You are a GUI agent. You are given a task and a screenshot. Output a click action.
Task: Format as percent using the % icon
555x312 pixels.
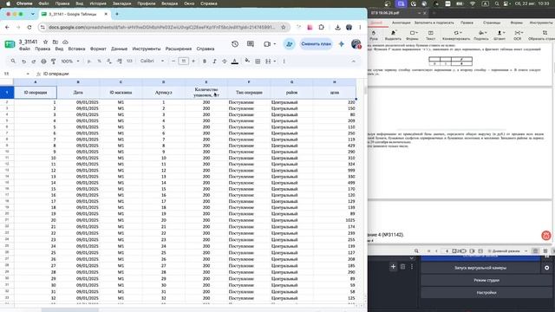(x=99, y=62)
